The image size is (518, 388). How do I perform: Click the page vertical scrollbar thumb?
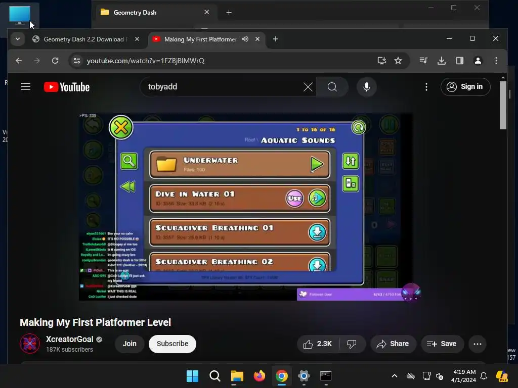pyautogui.click(x=503, y=106)
